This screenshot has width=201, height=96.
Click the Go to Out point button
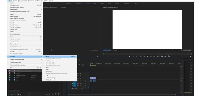click(x=154, y=56)
